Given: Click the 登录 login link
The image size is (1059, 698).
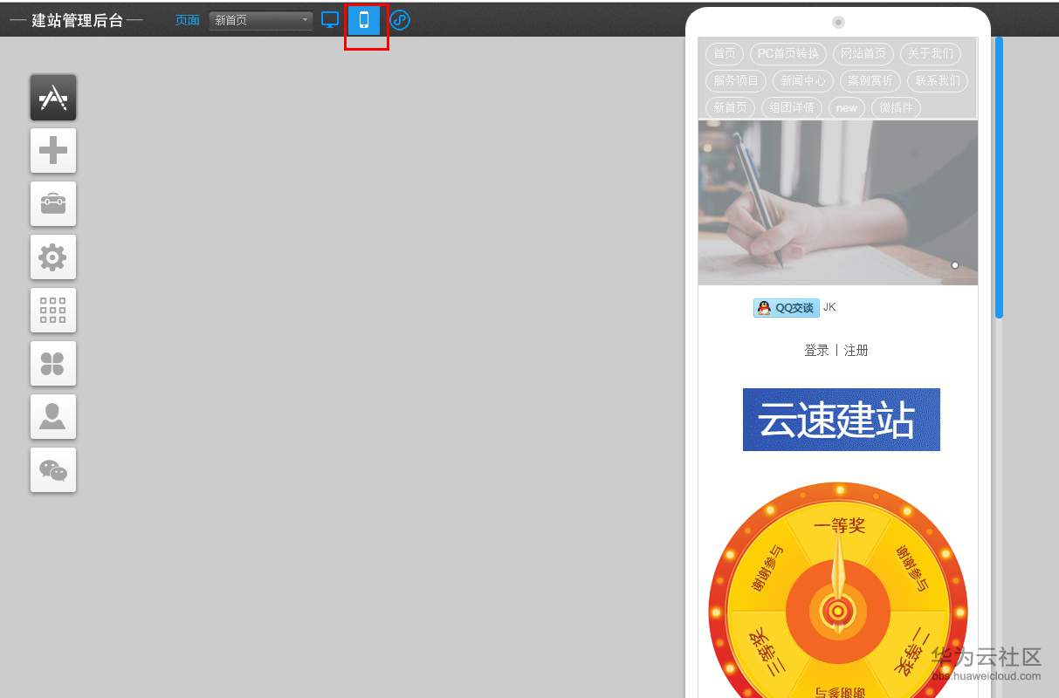Looking at the screenshot, I should pos(816,351).
